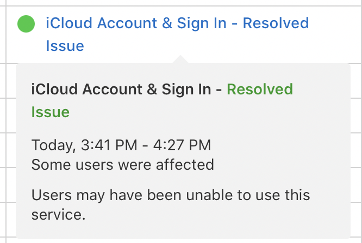Click the green resolved status dot
This screenshot has width=362, height=243.
coord(26,24)
